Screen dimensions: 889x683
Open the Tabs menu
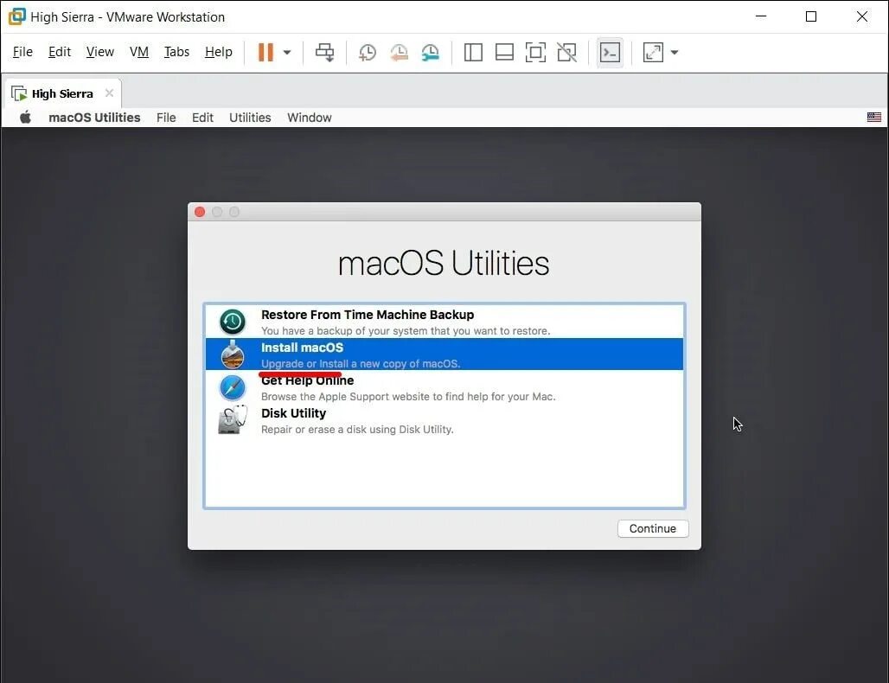[x=176, y=52]
